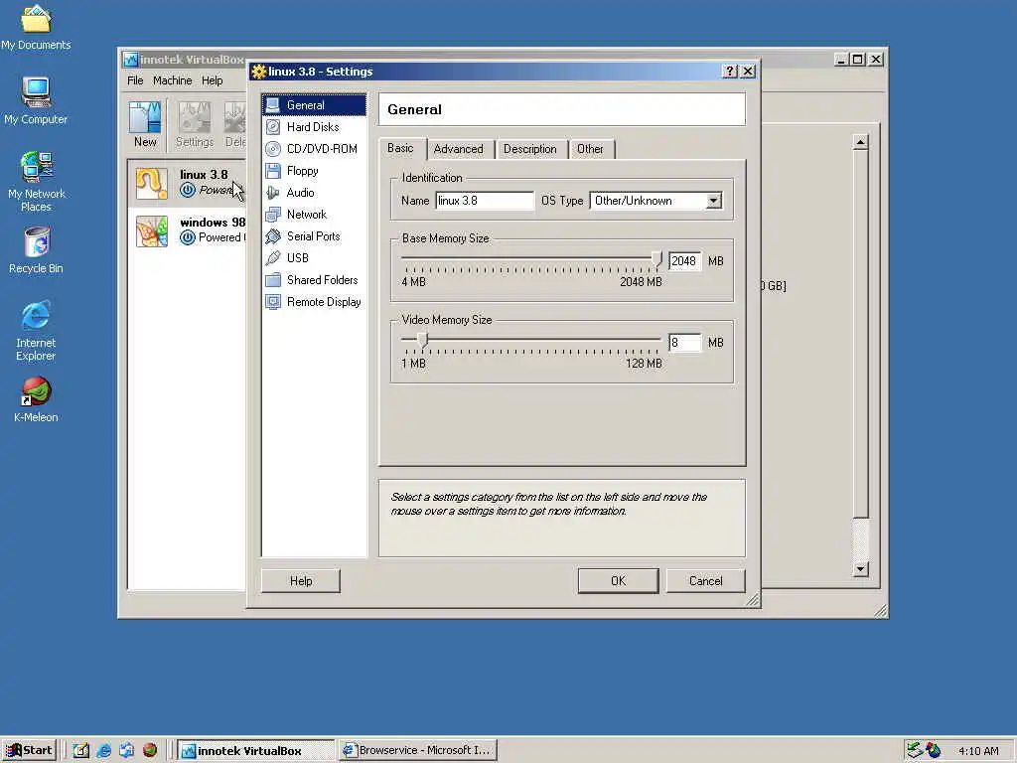The width and height of the screenshot is (1017, 763).
Task: Click the dialog help question mark button
Action: click(730, 72)
